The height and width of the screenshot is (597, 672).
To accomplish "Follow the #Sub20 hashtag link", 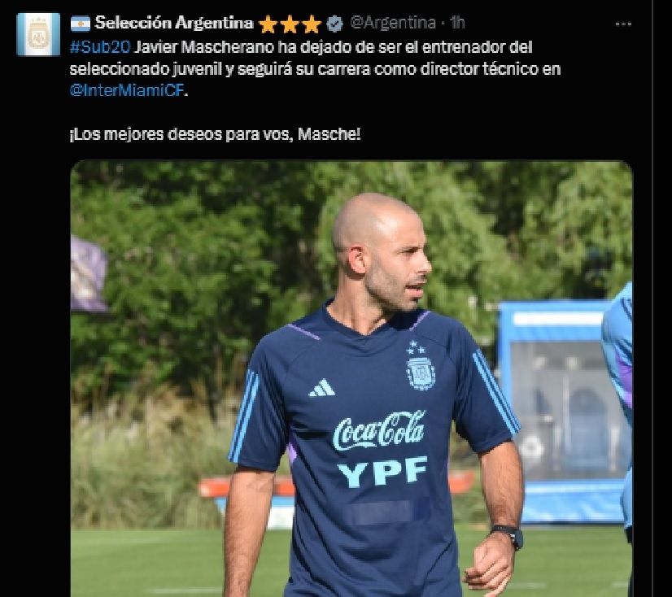I will tap(100, 46).
